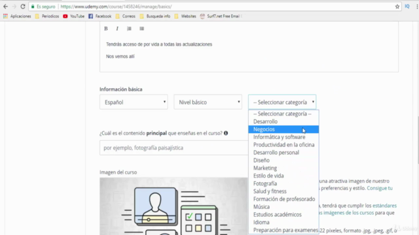
Task: Insert a numbered list
Action: tap(129, 29)
